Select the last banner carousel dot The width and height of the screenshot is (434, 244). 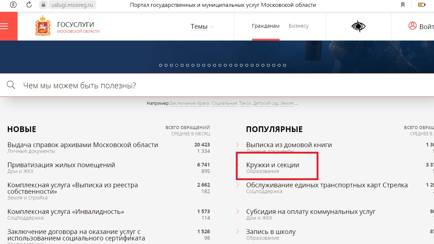tap(285, 65)
